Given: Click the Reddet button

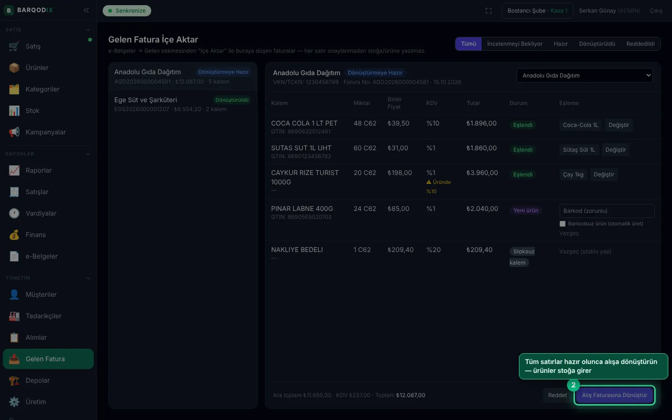Looking at the screenshot, I should [557, 395].
